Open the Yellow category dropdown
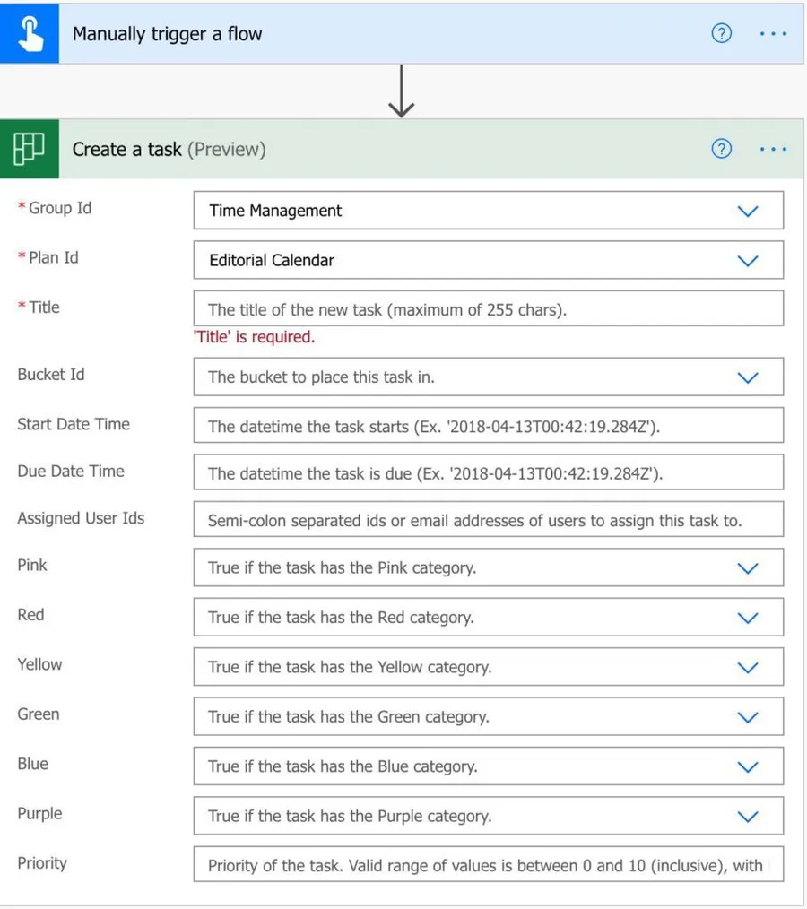Screen dimensions: 807x909 (x=747, y=668)
